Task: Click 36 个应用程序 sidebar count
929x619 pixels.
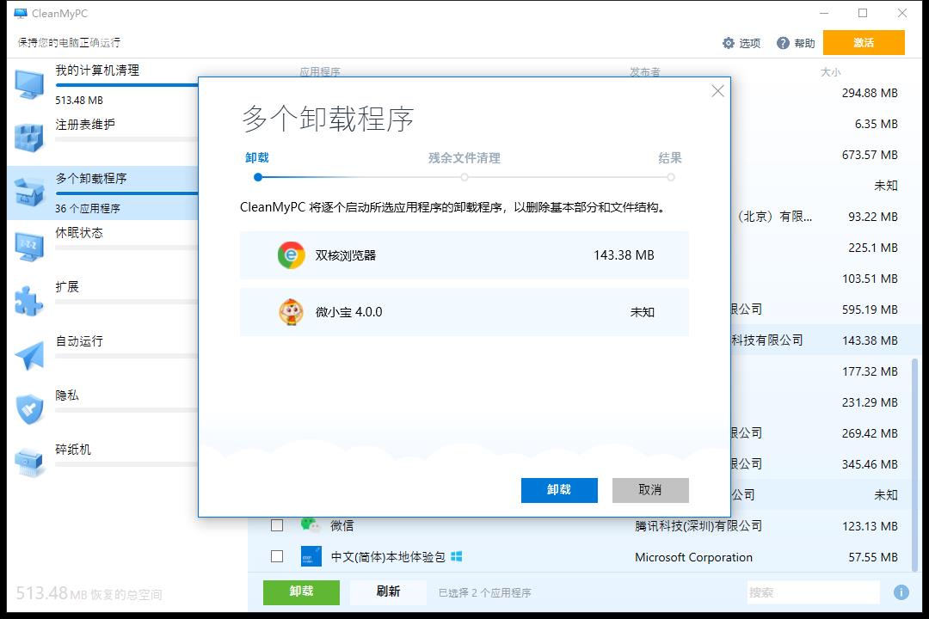Action: [88, 209]
